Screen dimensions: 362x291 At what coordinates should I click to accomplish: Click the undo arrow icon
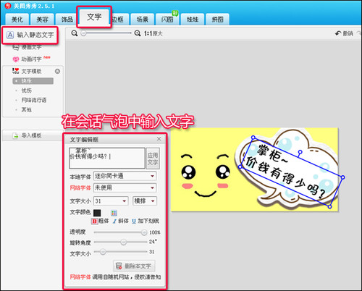(x=338, y=33)
